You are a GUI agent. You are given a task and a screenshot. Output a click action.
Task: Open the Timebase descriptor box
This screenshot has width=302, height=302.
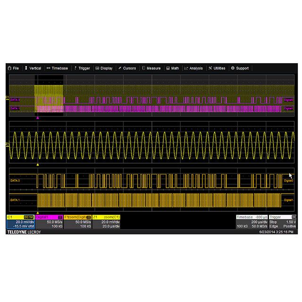click(x=252, y=222)
